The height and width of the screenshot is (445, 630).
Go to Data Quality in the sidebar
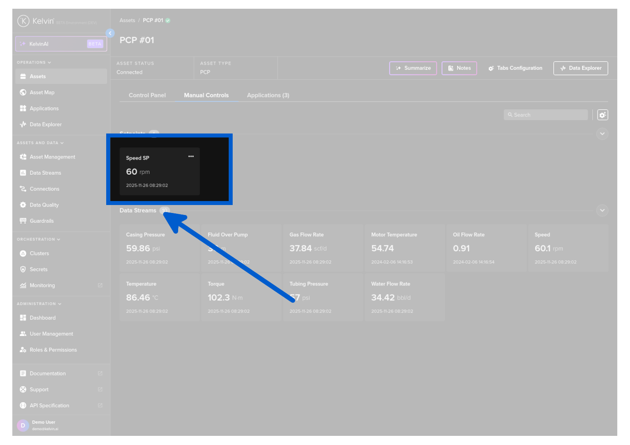(x=44, y=205)
